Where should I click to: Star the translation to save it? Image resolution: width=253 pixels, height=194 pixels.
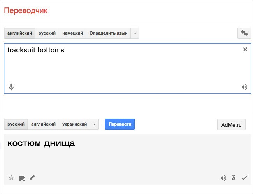(x=11, y=178)
